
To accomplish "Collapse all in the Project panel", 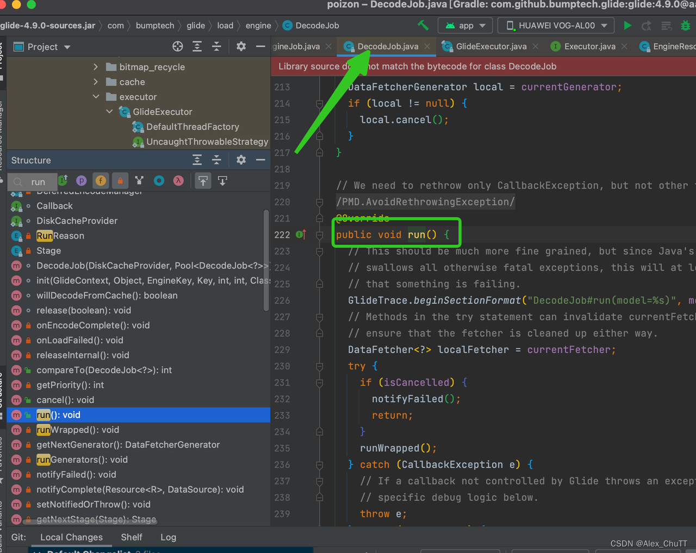I will (216, 46).
